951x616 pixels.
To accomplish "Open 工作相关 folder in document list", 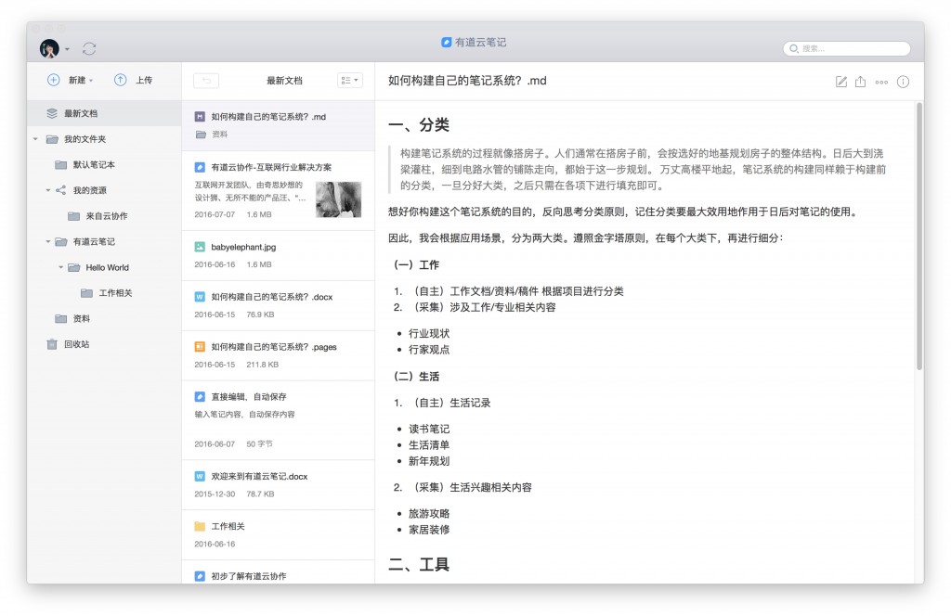I will point(279,535).
